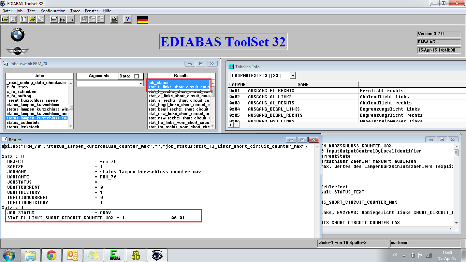Click the German flag language icon

point(142,19)
